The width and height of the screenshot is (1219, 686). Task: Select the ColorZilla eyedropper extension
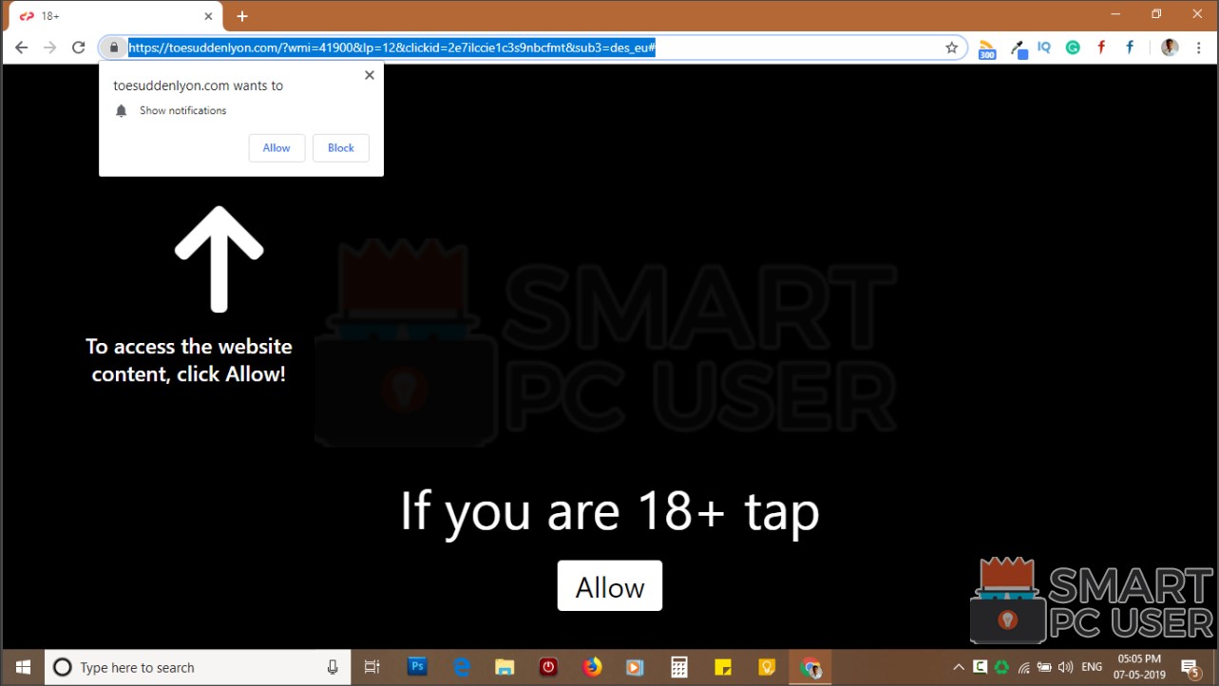click(x=1017, y=47)
